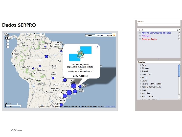Select the Paraná blue circle marker

[x=65, y=96]
